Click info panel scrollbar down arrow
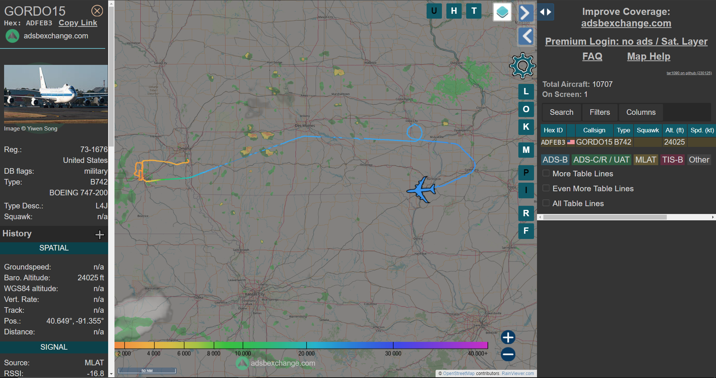Viewport: 716px width, 378px height. [111, 374]
